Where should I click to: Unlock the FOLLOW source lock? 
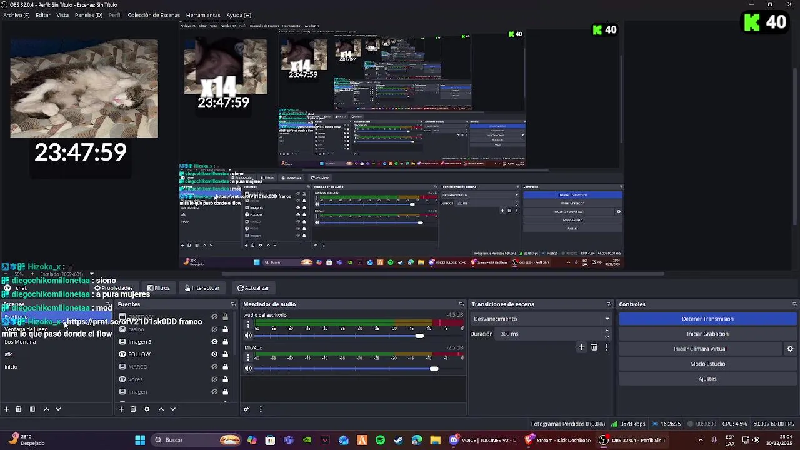point(226,354)
